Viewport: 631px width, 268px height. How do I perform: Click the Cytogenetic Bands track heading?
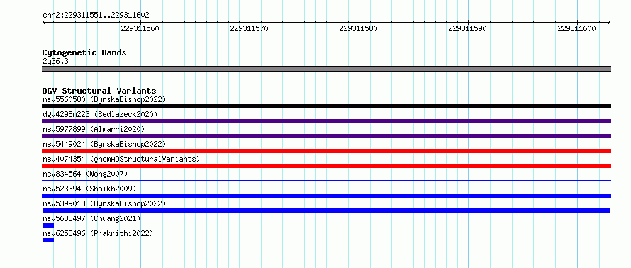pyautogui.click(x=84, y=52)
